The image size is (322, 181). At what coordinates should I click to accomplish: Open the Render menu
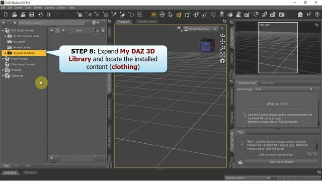click(x=38, y=8)
